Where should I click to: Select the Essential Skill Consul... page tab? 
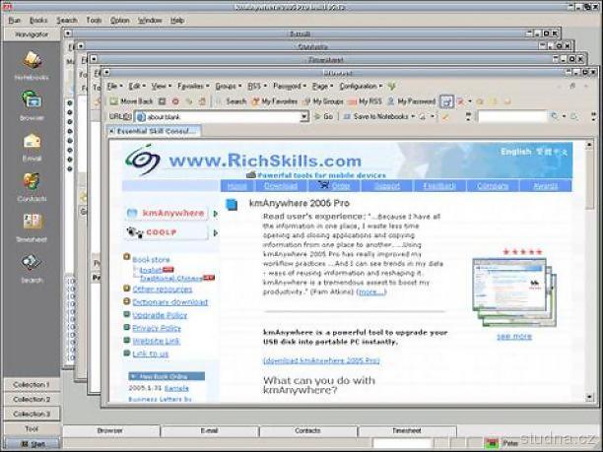(154, 131)
